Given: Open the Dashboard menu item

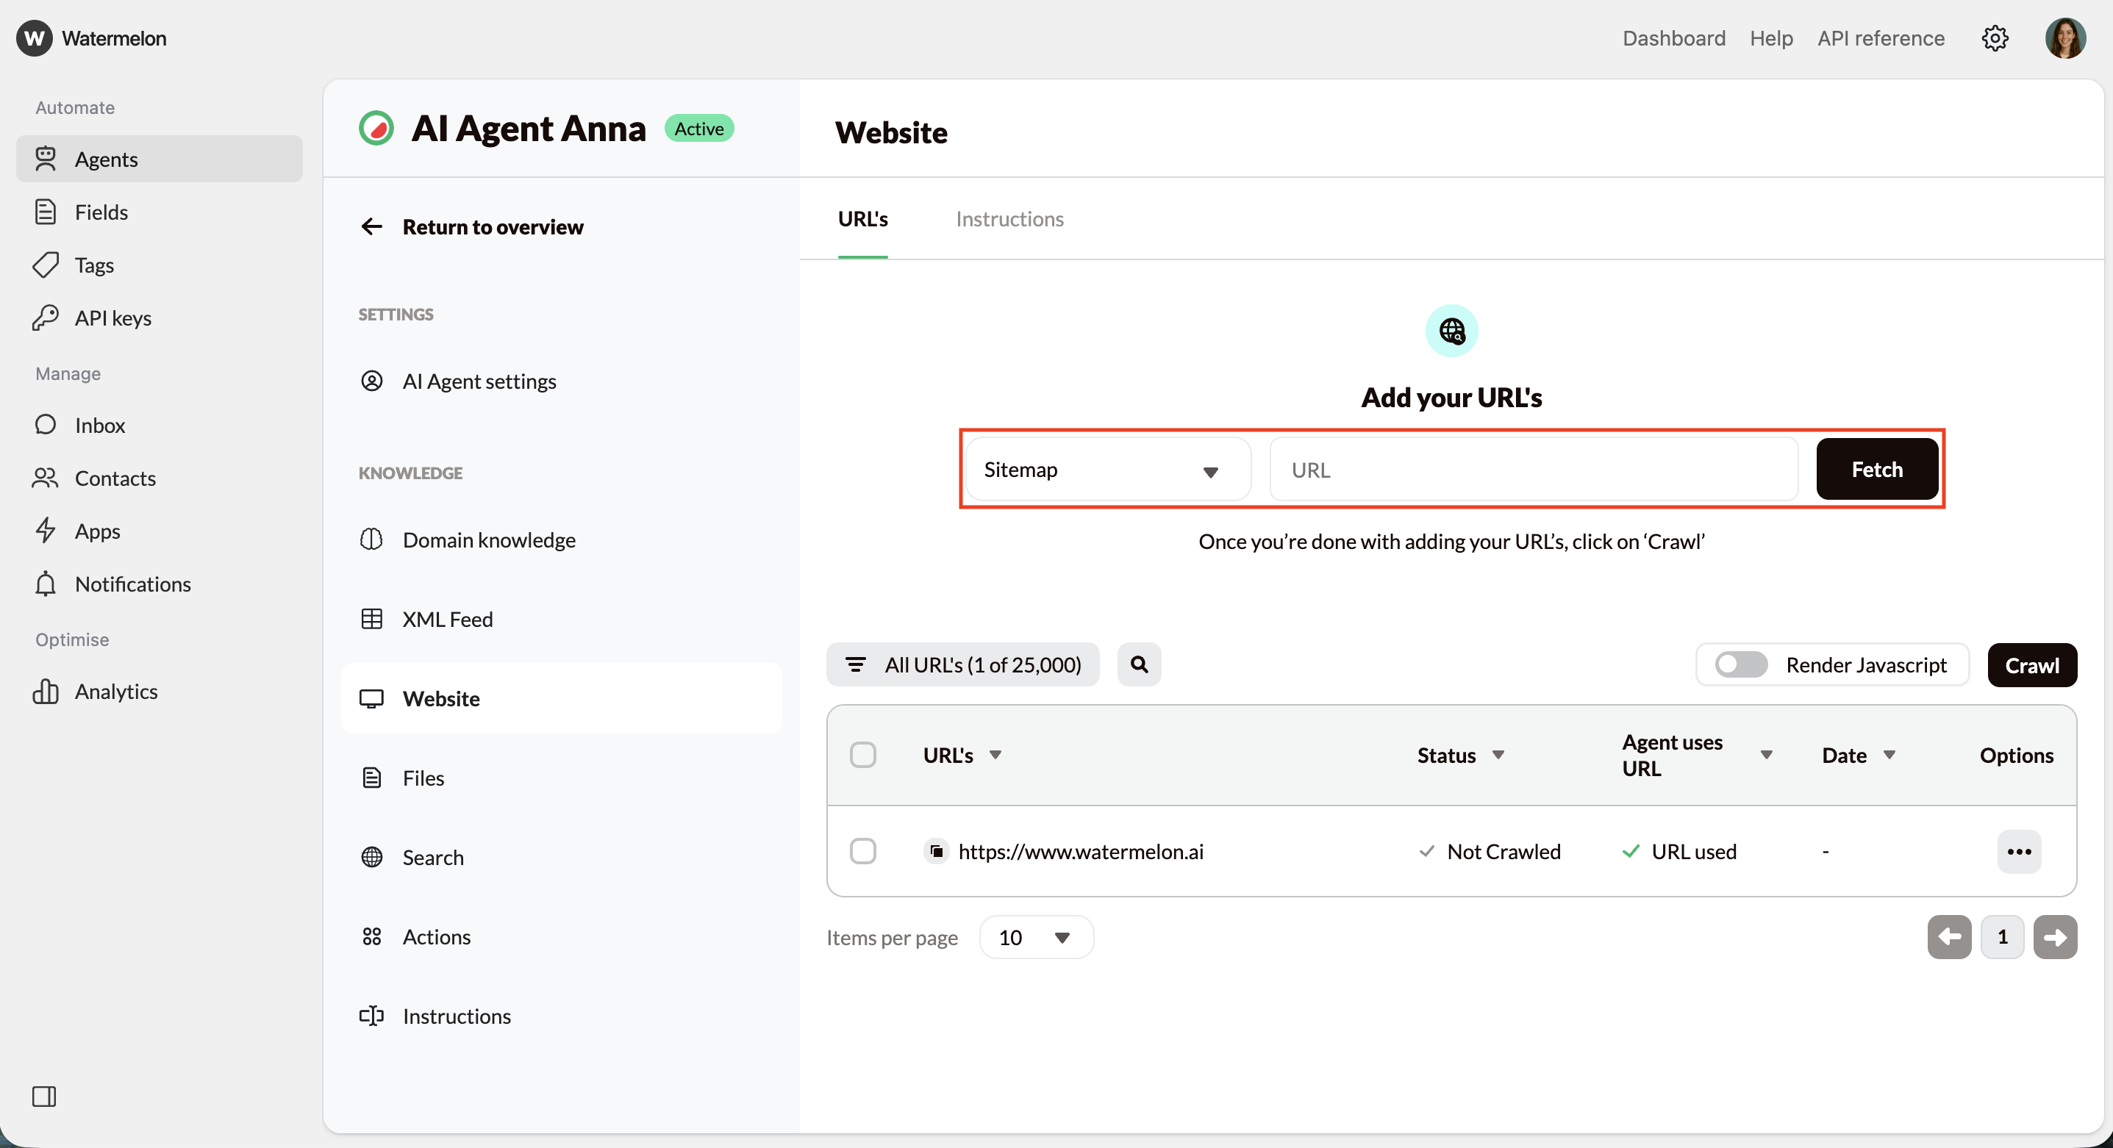Looking at the screenshot, I should click(1673, 37).
